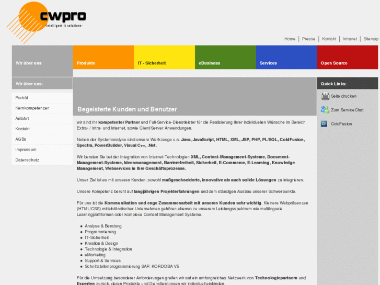380x285 pixels.
Task: Open Kernkompetenzen in the sidebar menu
Action: point(42,108)
